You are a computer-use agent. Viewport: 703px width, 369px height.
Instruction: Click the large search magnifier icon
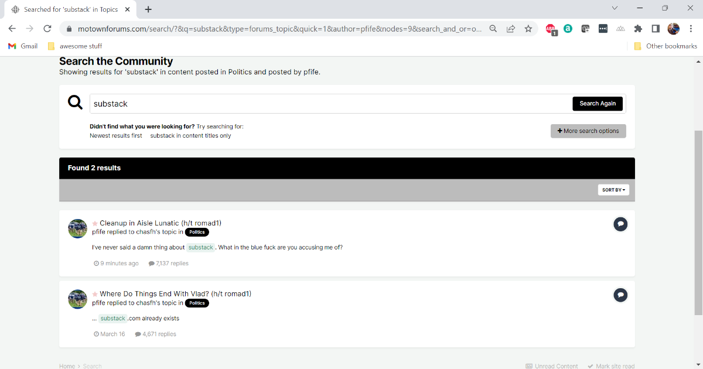point(75,103)
